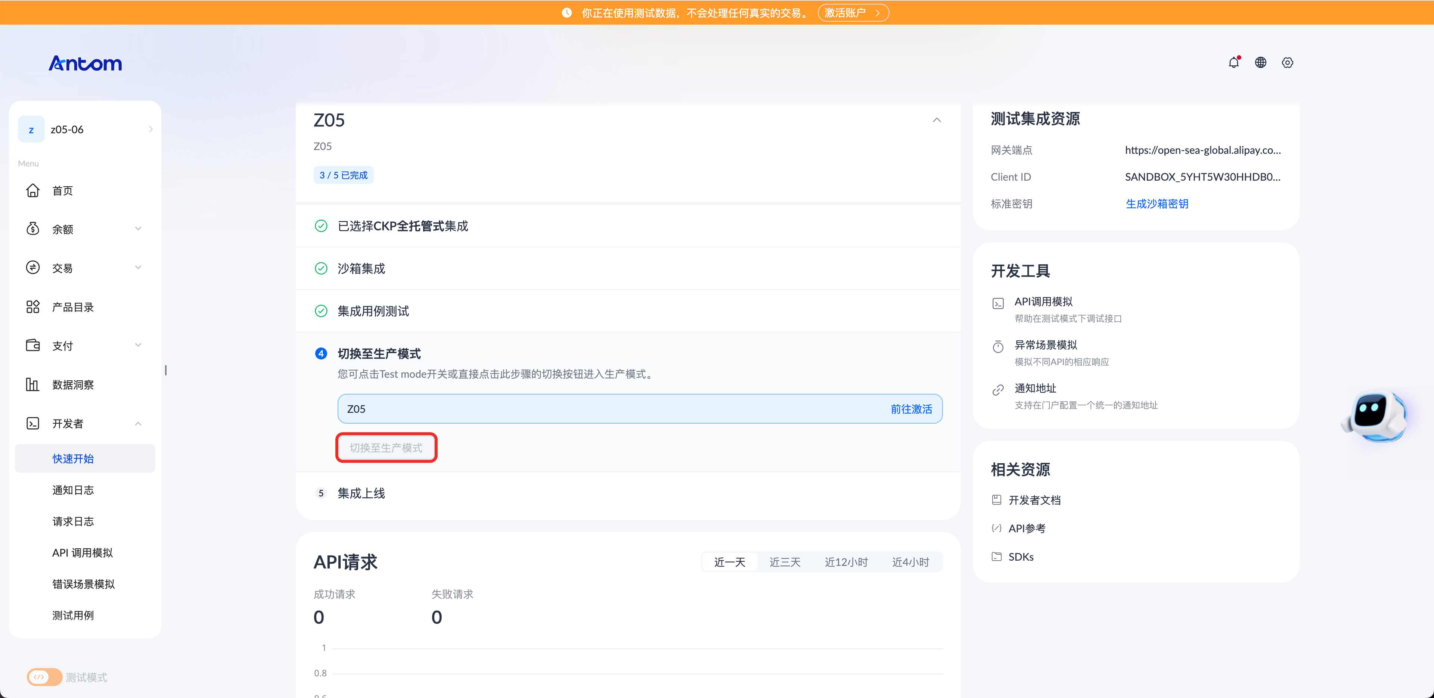Open the 数据洞察 menu item
The height and width of the screenshot is (698, 1434).
pos(73,384)
